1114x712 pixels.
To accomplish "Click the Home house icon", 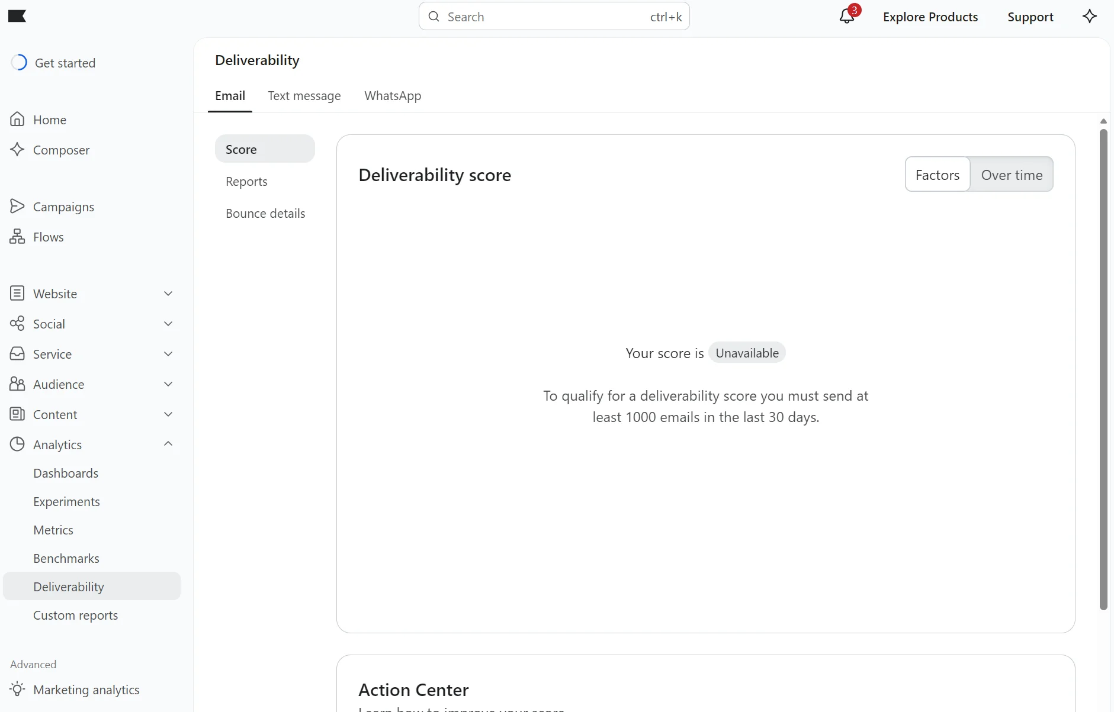I will 17,120.
